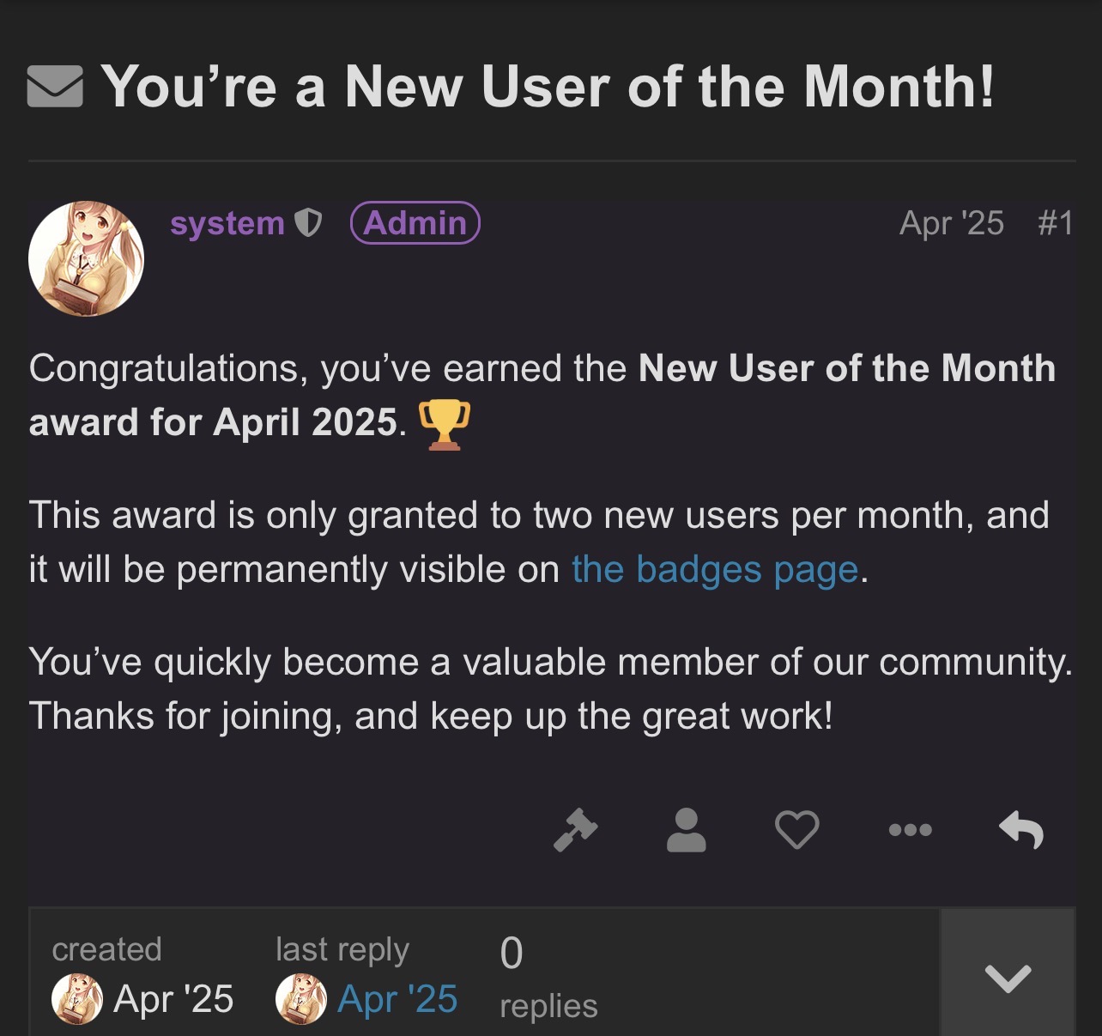Open the moderation gavel icon
Viewport: 1102px width, 1036px height.
click(575, 830)
